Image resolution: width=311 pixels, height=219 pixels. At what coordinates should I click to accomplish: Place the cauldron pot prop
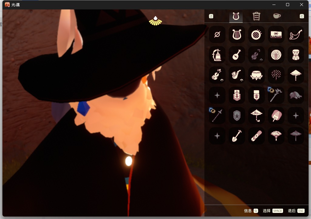[256, 75]
